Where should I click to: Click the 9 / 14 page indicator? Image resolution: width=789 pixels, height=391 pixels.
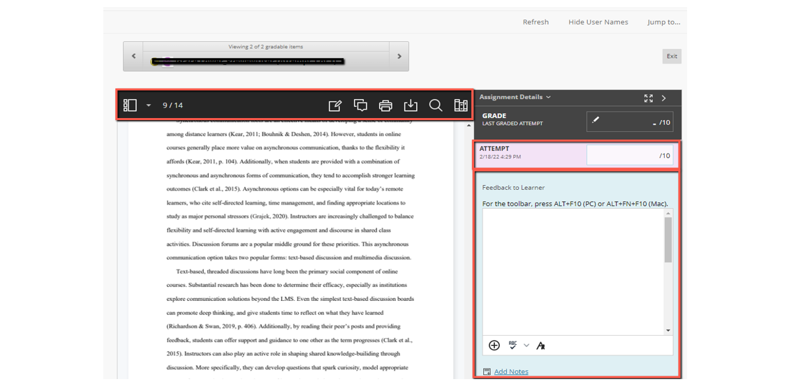(172, 105)
